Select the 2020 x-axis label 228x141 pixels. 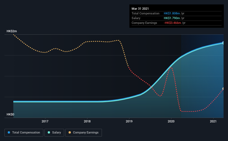[171, 121]
